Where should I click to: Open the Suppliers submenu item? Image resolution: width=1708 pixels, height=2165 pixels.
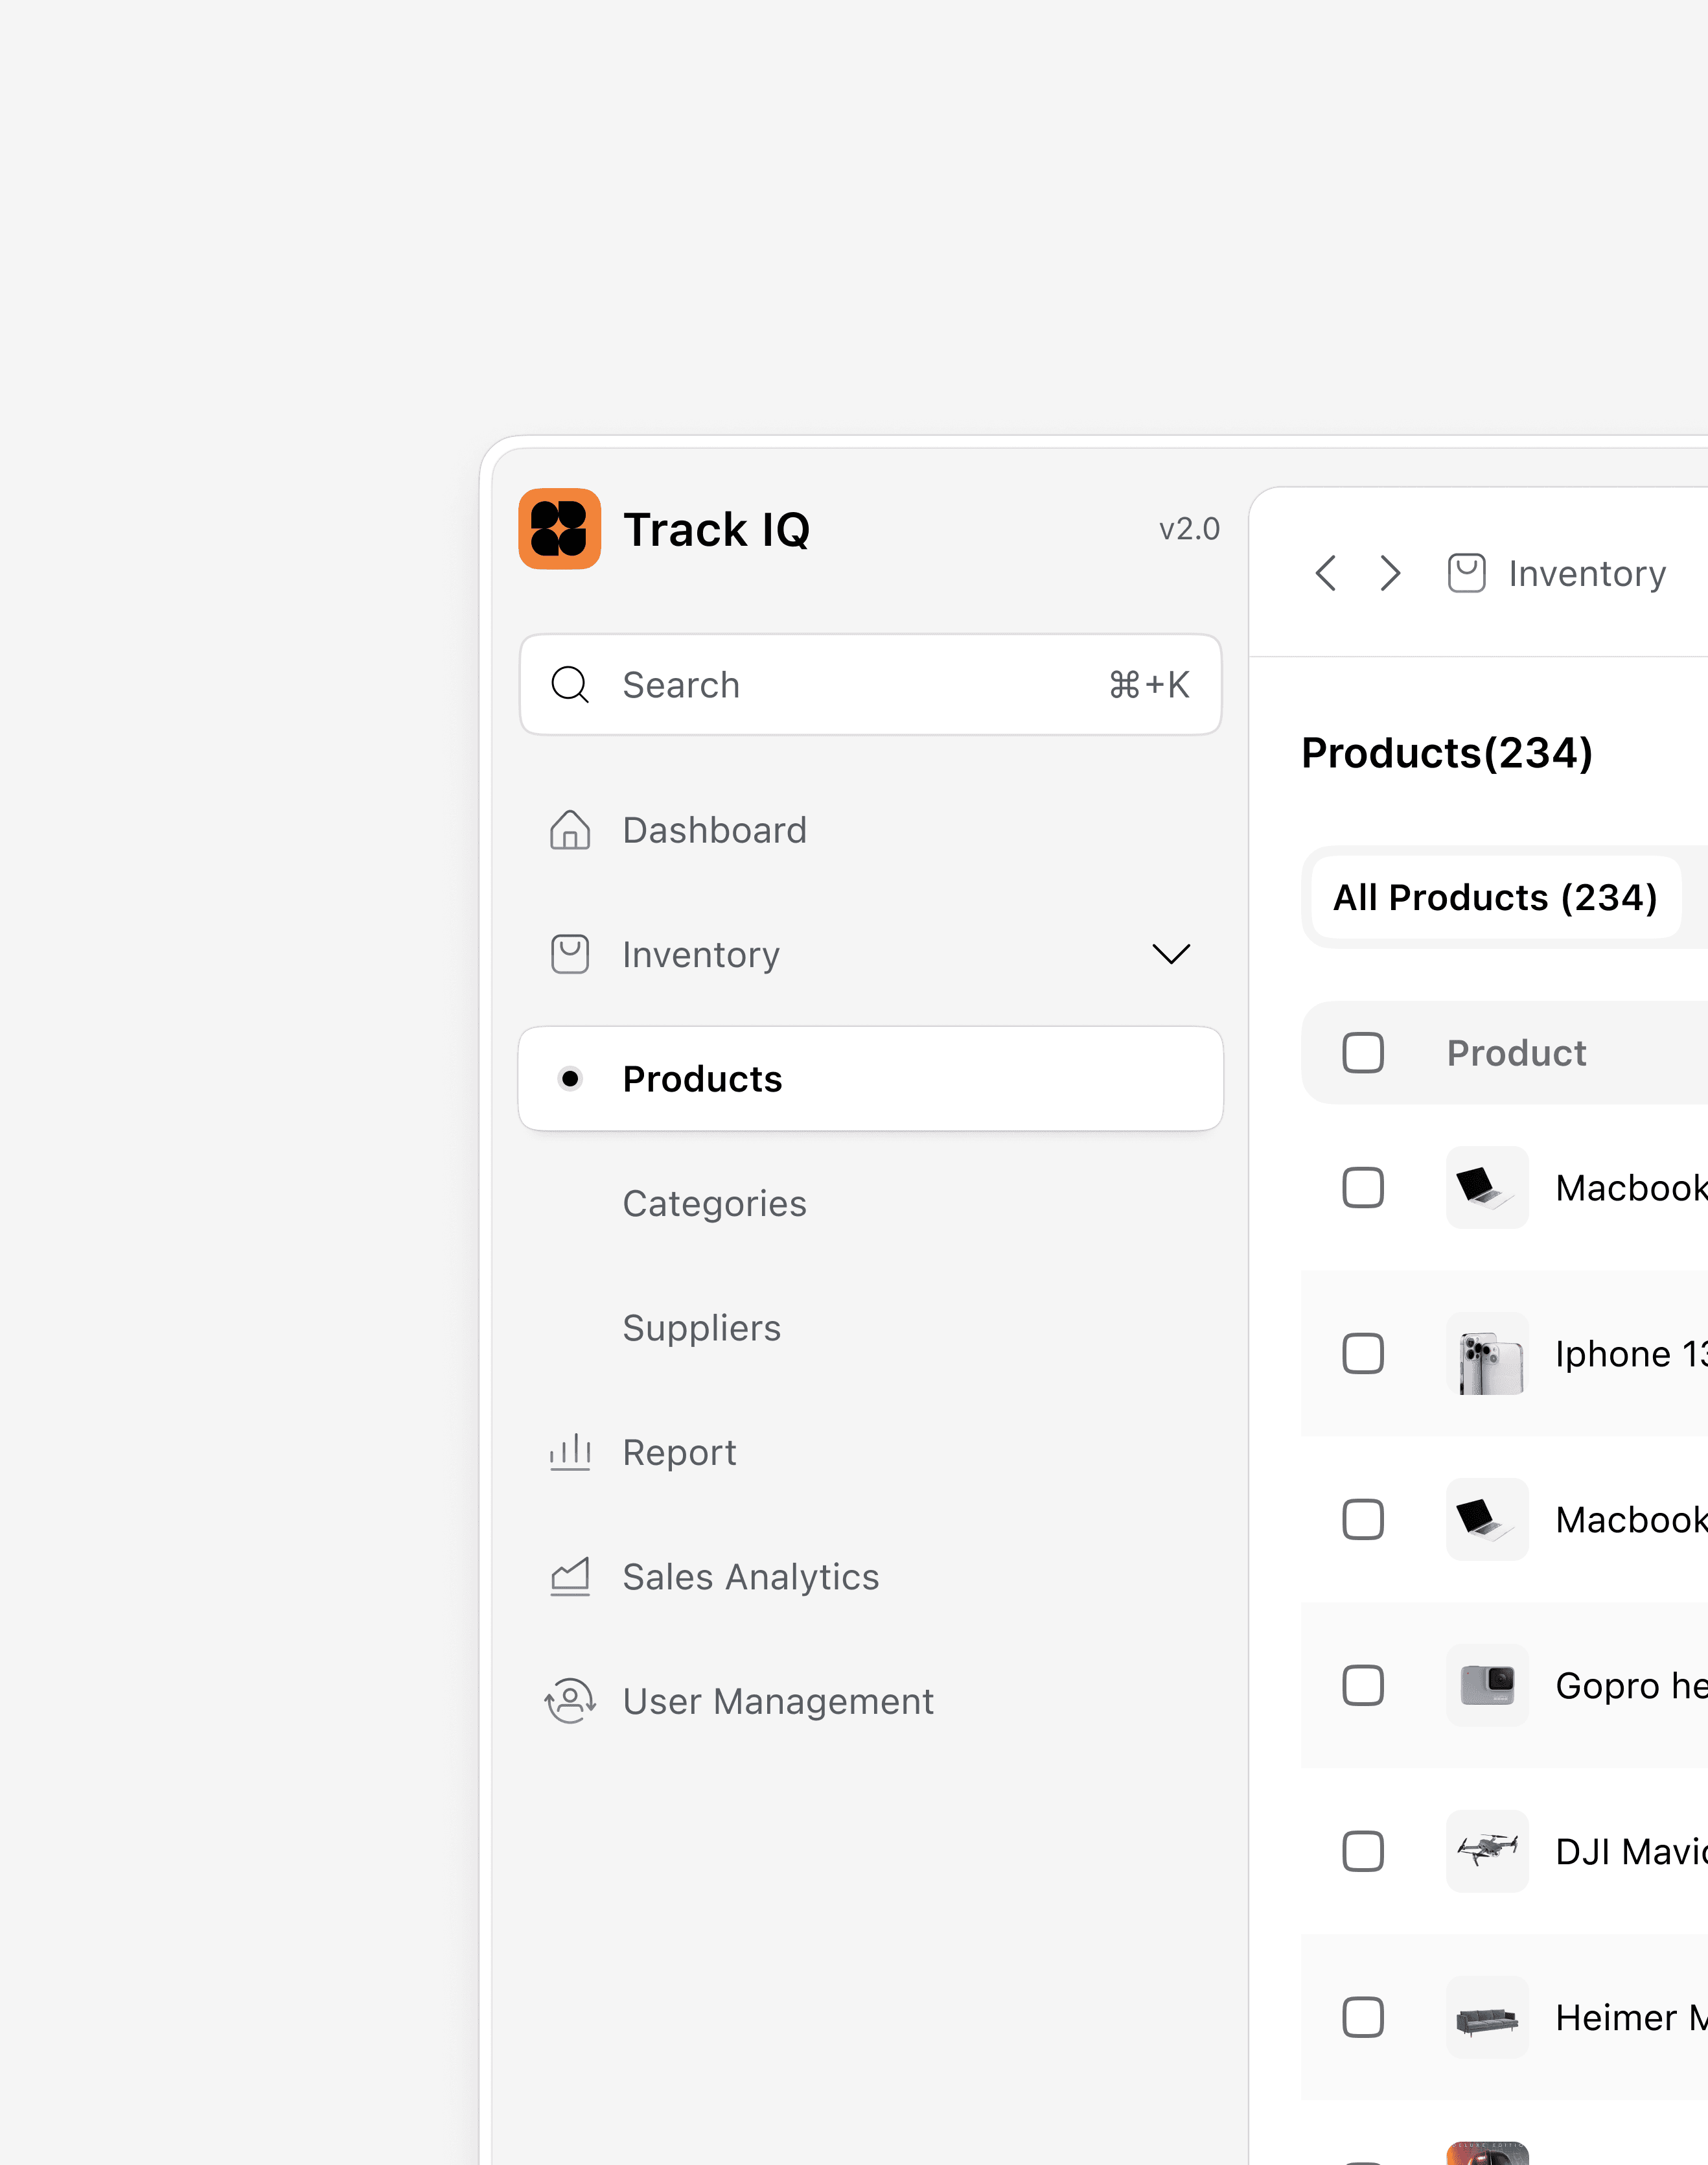(870, 1328)
